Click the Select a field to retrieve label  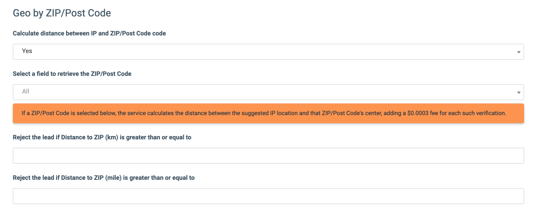pyautogui.click(x=72, y=74)
